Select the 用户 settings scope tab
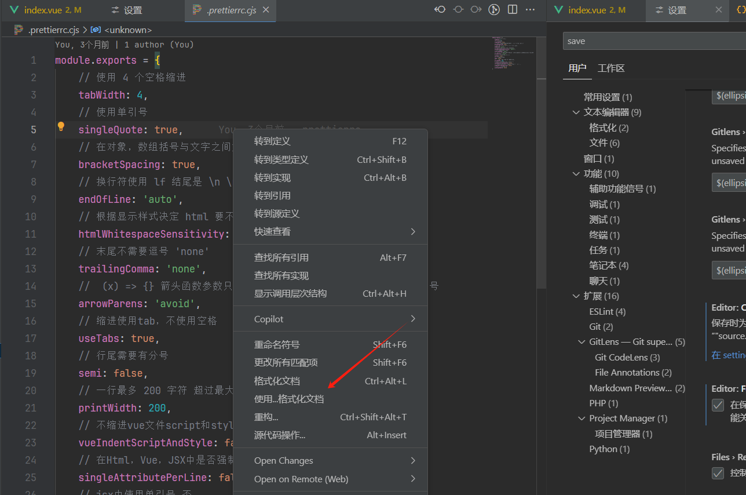Image resolution: width=746 pixels, height=495 pixels. pyautogui.click(x=577, y=68)
